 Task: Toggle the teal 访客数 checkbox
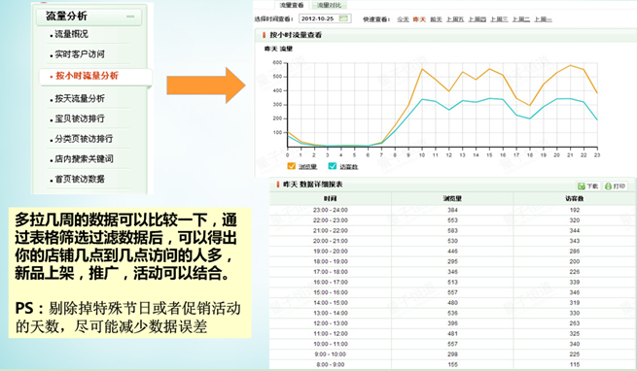pyautogui.click(x=333, y=166)
